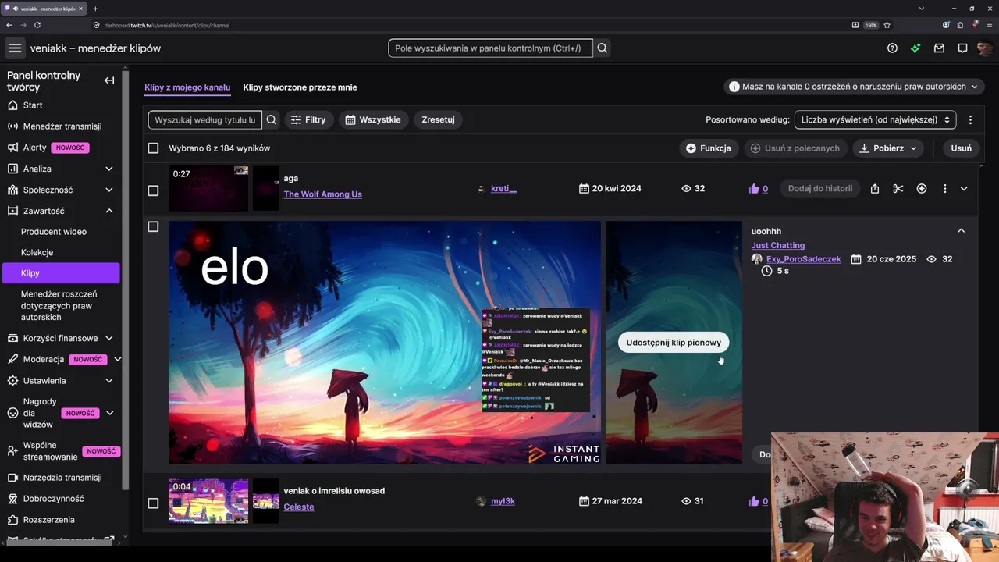Open the Pobierz download dropdown
This screenshot has width=999, height=562.
(x=888, y=148)
